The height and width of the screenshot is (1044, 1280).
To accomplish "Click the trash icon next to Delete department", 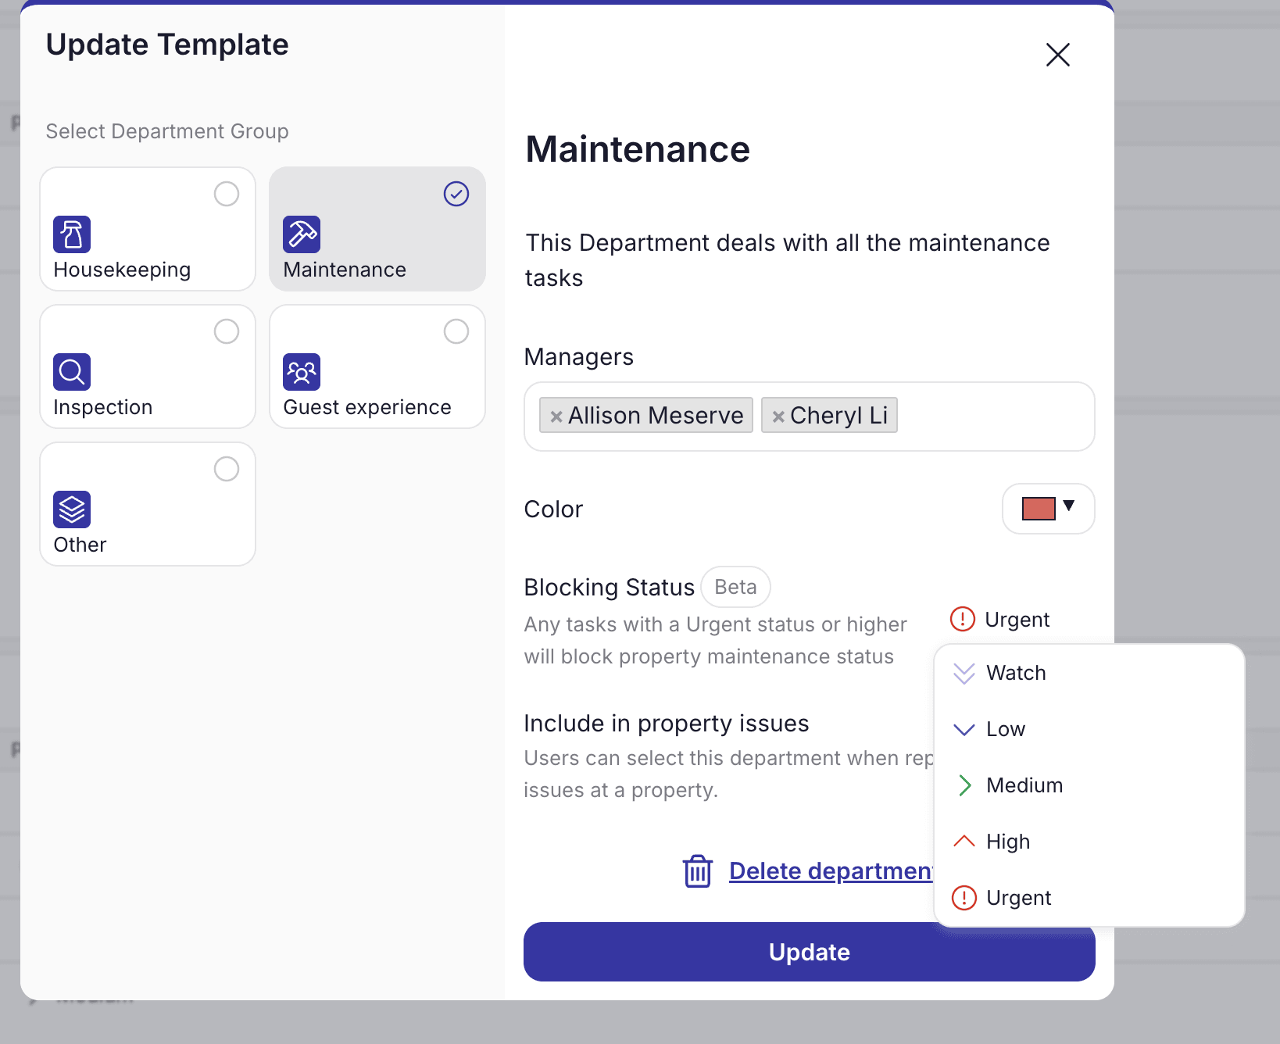I will [x=696, y=871].
